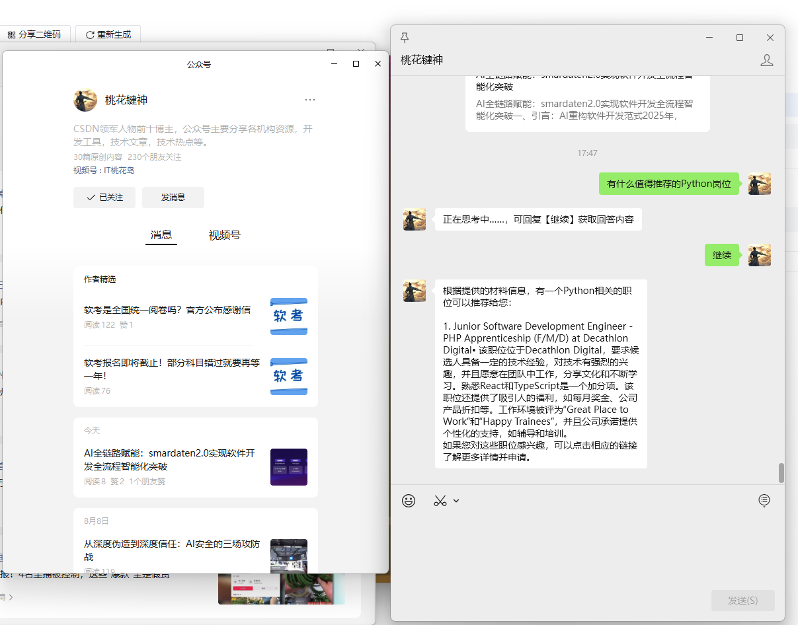Screen dimensions: 798x625
Task: Click the 17:47 timestamp in chat
Action: (587, 153)
